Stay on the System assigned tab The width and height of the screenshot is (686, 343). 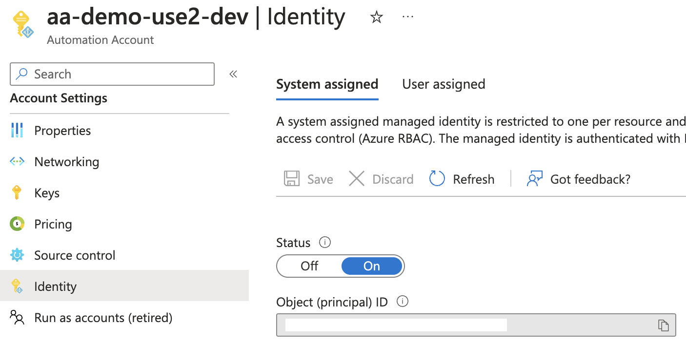tap(327, 84)
